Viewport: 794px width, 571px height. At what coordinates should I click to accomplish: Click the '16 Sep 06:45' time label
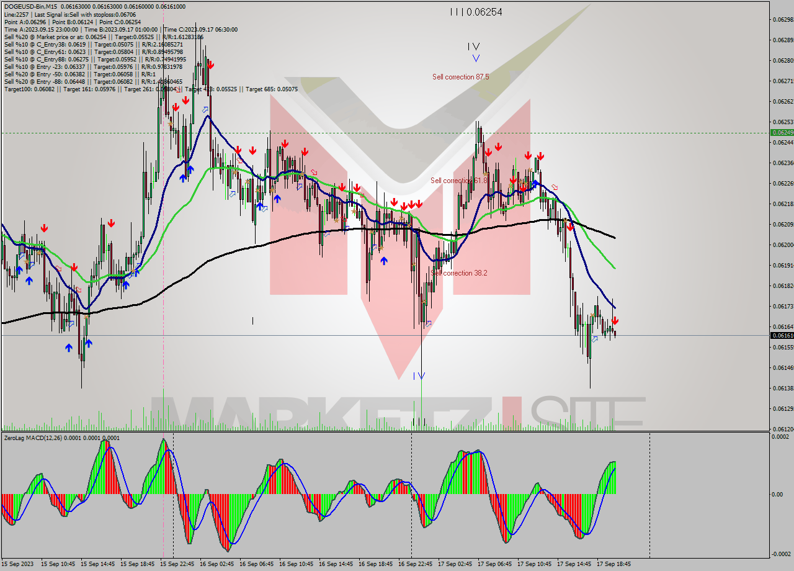click(x=256, y=564)
